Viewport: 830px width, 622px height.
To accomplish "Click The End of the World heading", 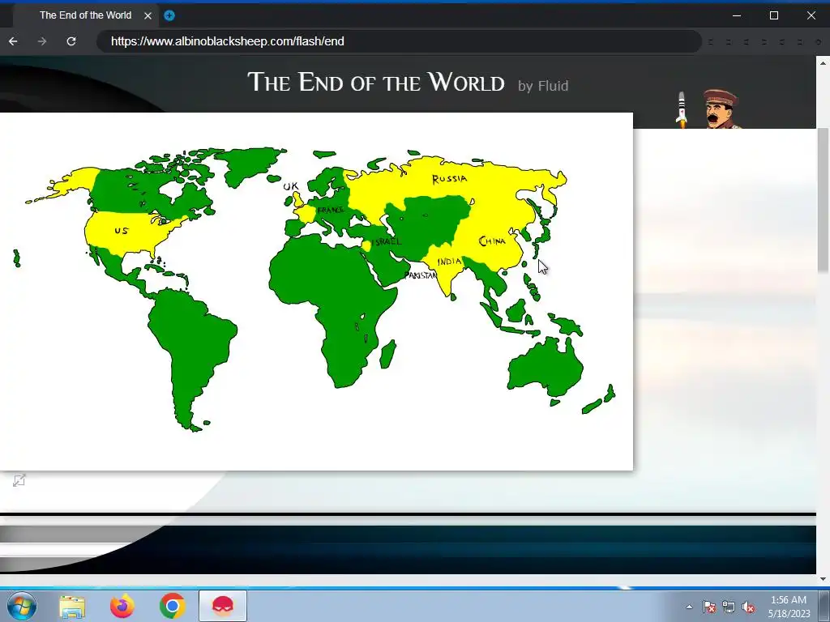I will pos(376,83).
